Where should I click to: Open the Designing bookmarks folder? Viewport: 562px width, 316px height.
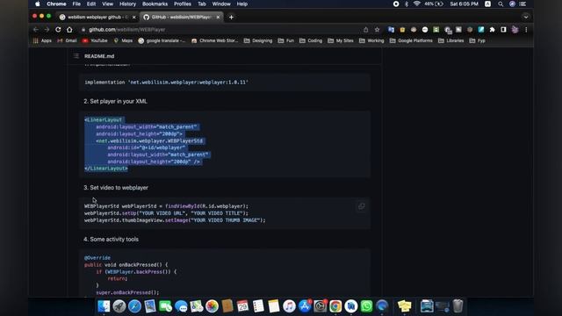click(258, 41)
